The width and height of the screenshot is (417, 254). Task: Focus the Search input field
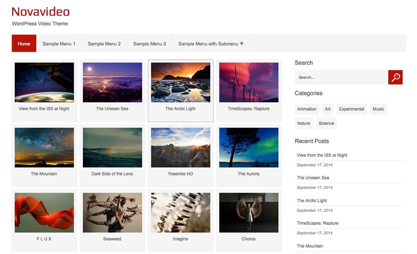tap(341, 77)
